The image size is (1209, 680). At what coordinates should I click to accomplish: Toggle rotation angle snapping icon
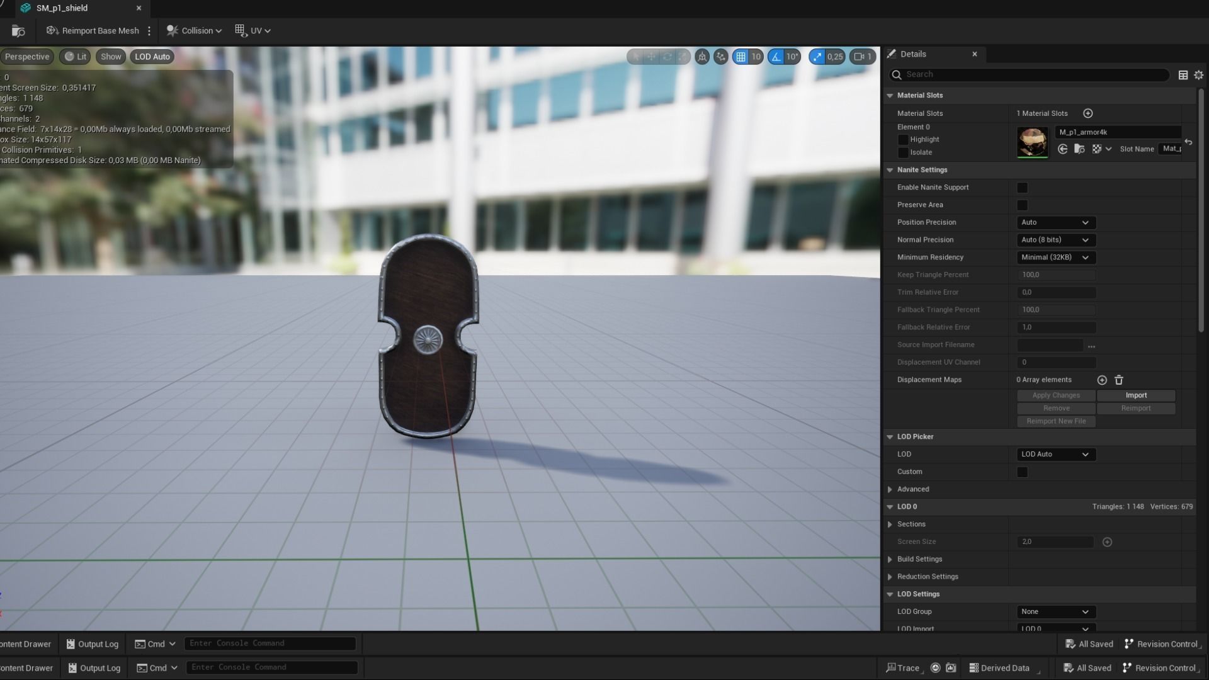click(x=776, y=57)
